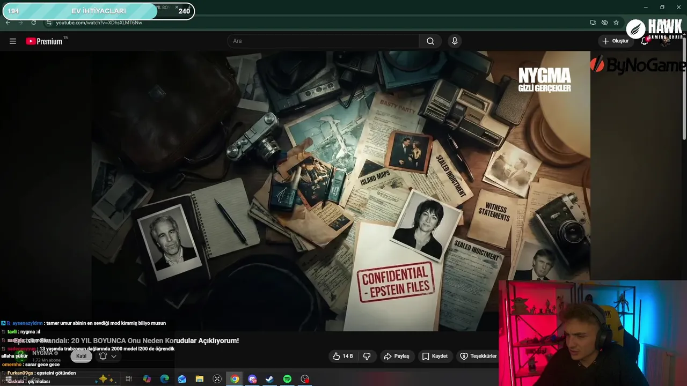Viewport: 687px width, 386px height.
Task: Open the circled X app on taskbar
Action: click(217, 379)
